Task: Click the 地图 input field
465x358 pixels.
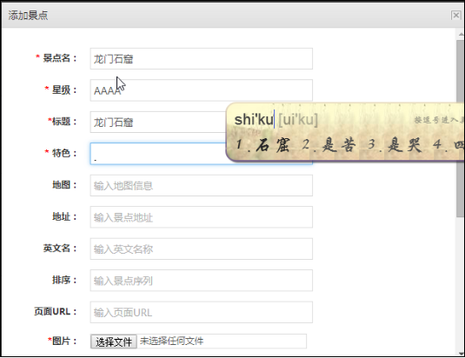Action: point(202,186)
